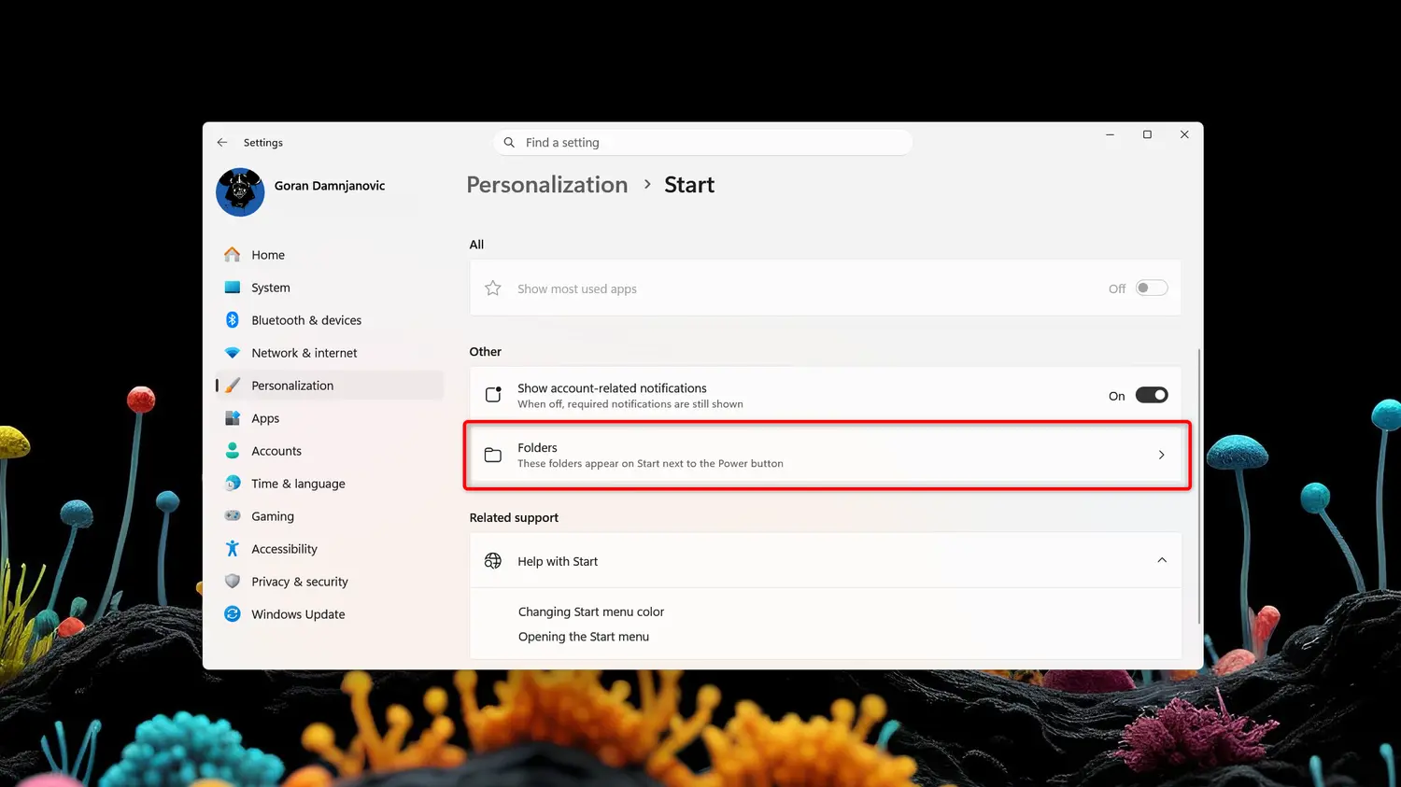The image size is (1401, 787).
Task: Click the Related support heading
Action: (514, 518)
